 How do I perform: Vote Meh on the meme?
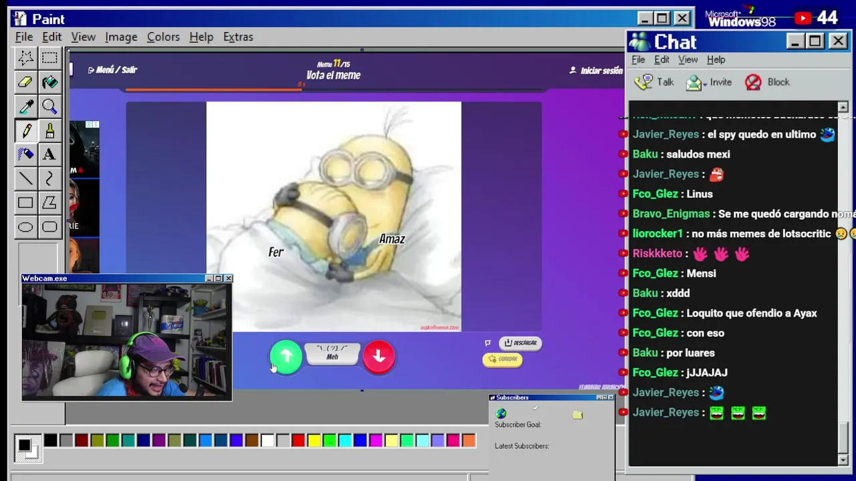(x=332, y=353)
